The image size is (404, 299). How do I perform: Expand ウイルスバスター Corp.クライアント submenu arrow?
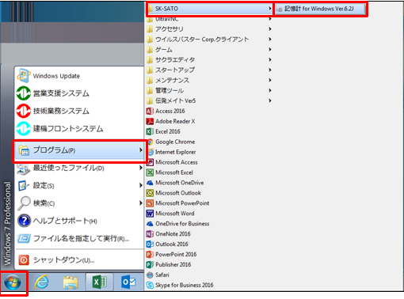tap(269, 40)
